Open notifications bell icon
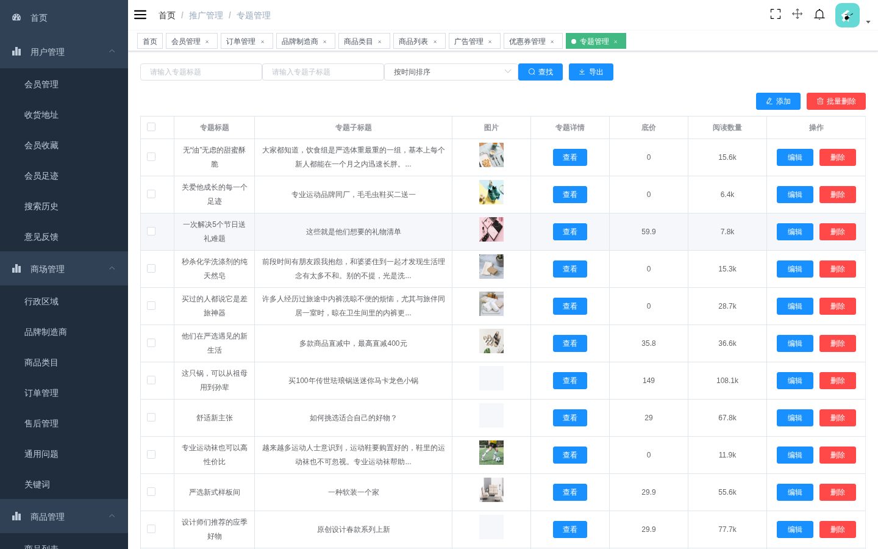Image resolution: width=878 pixels, height=549 pixels. [819, 14]
